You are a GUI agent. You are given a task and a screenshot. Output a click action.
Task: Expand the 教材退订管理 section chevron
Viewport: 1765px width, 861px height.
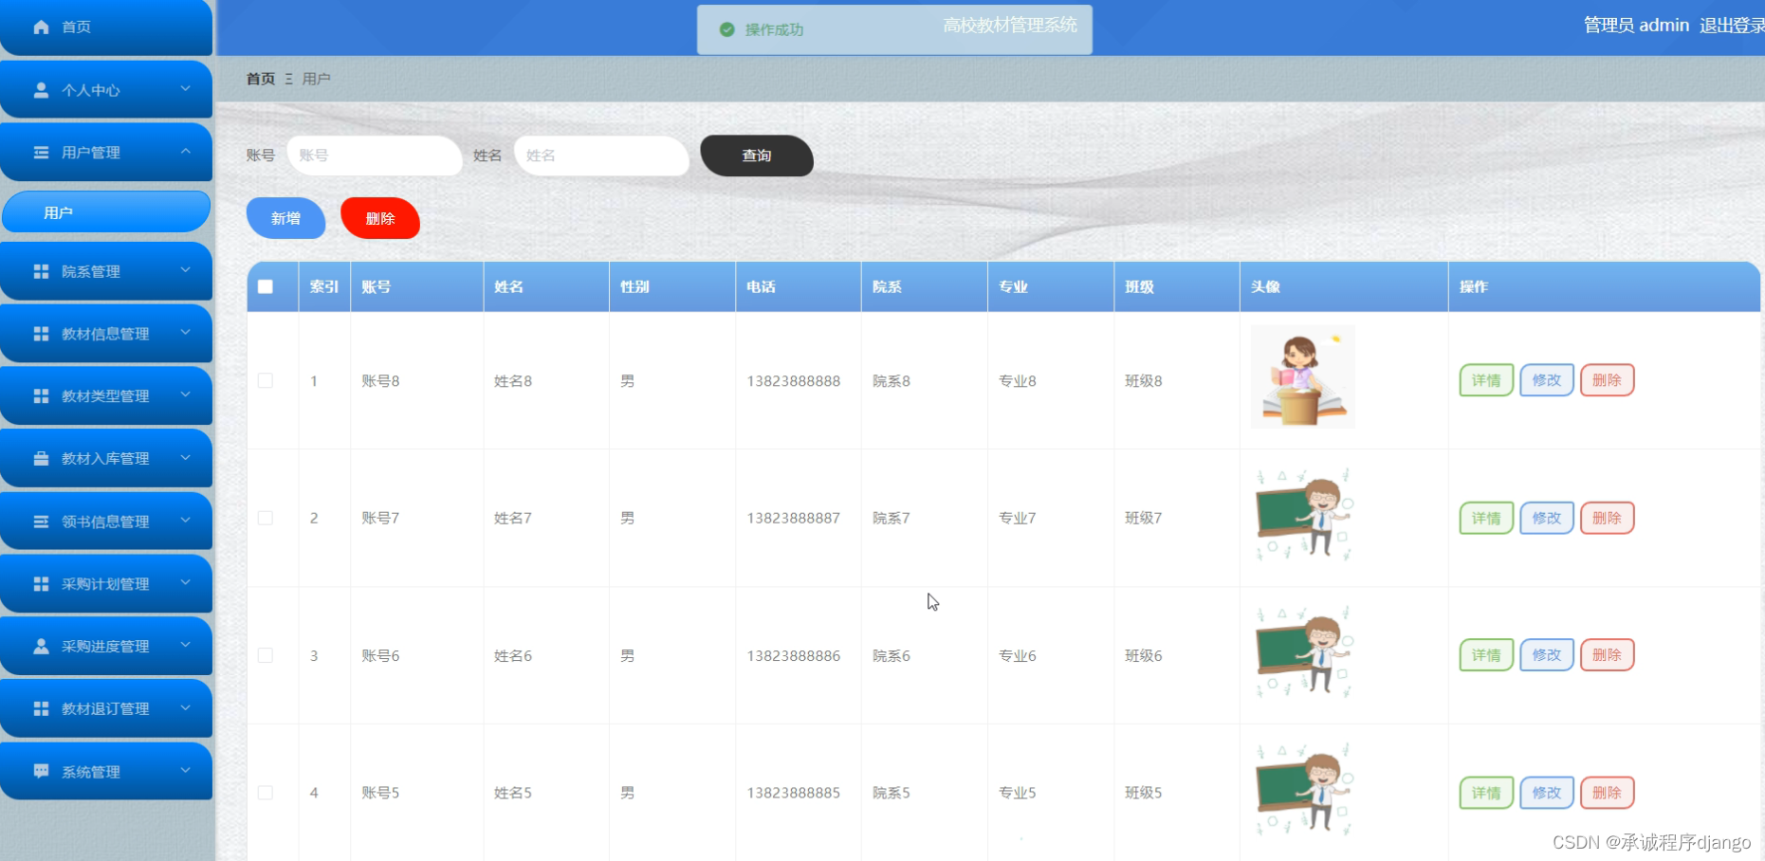[x=186, y=708]
